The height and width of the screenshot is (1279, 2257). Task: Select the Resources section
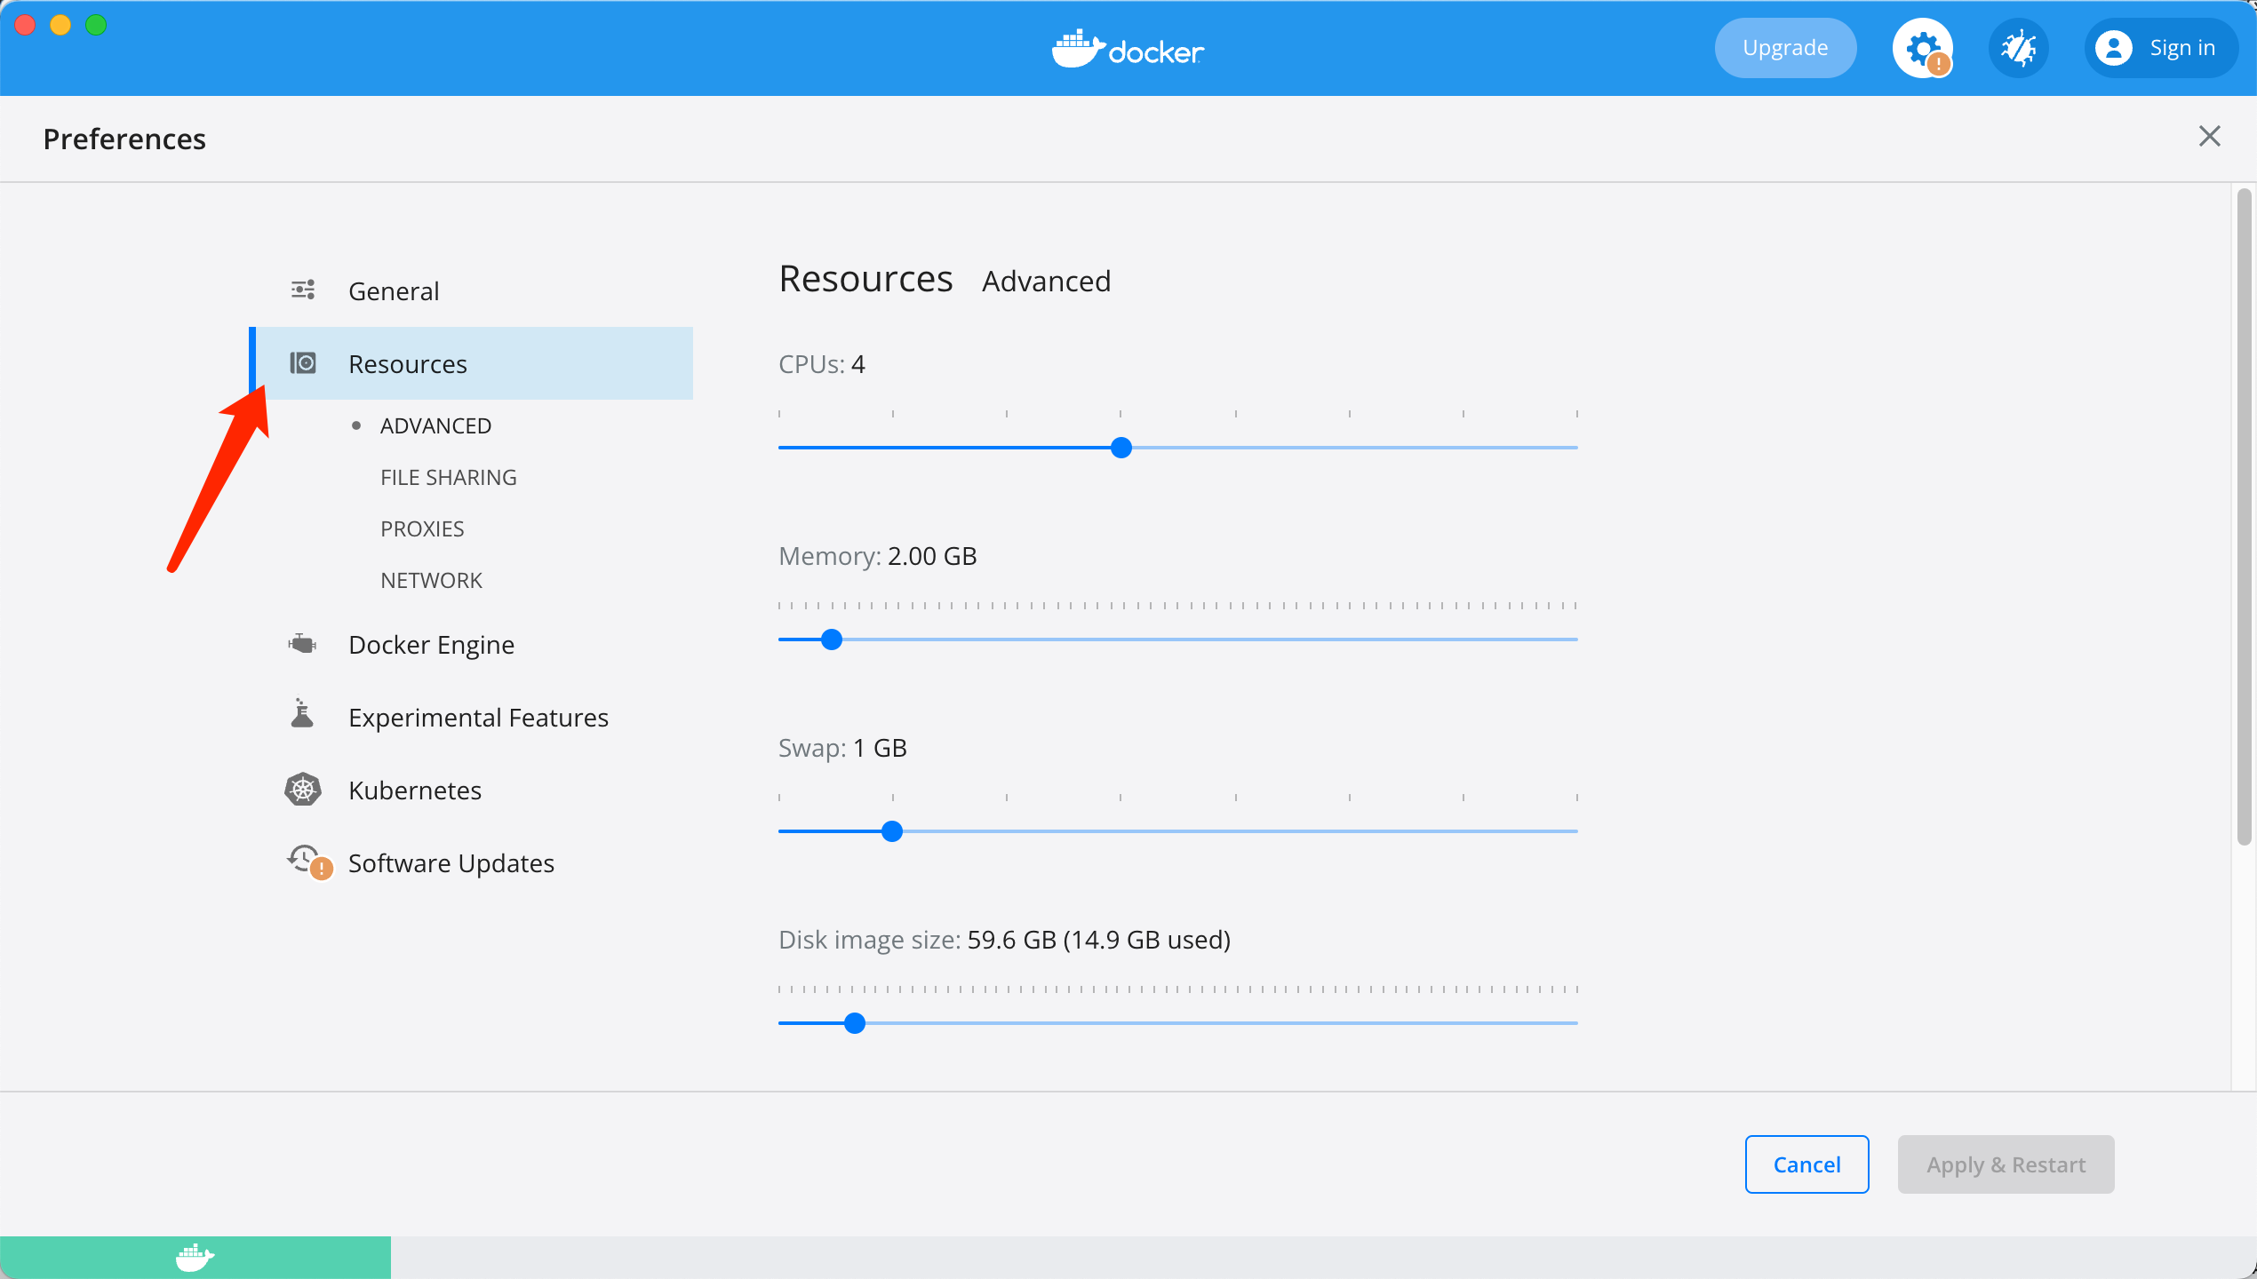[x=471, y=363]
